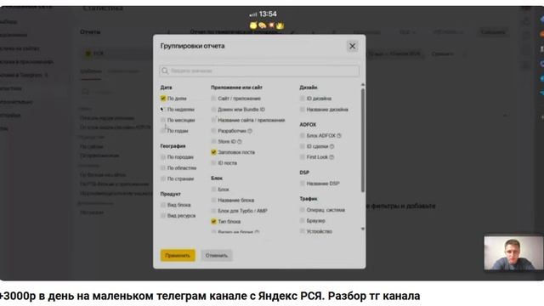This screenshot has height=306, width=544.
Task: Enable grouping По неделям
Action: pos(163,110)
